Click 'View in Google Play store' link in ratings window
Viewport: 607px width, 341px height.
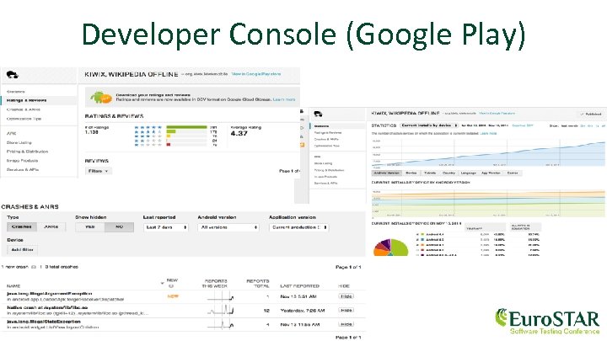(x=256, y=74)
